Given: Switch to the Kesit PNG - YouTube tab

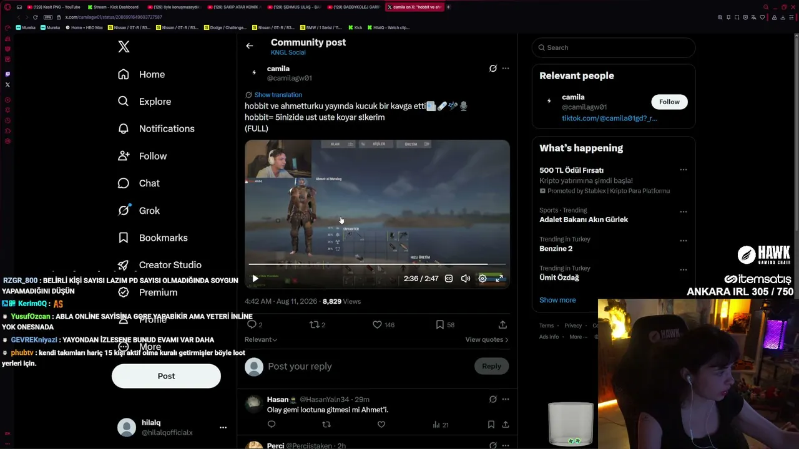Looking at the screenshot, I should tap(54, 7).
